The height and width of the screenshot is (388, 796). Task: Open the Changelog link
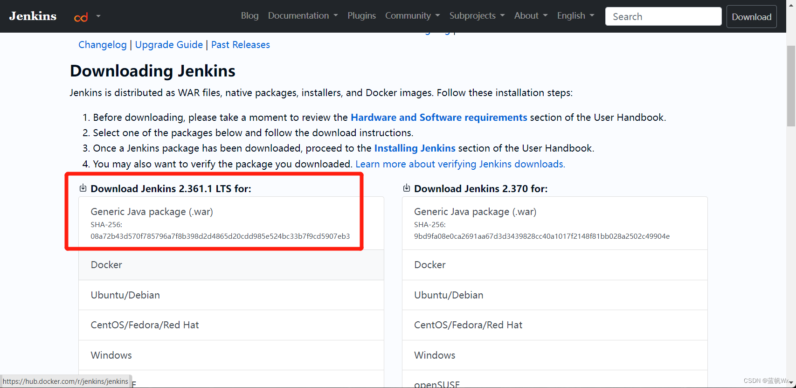click(103, 45)
